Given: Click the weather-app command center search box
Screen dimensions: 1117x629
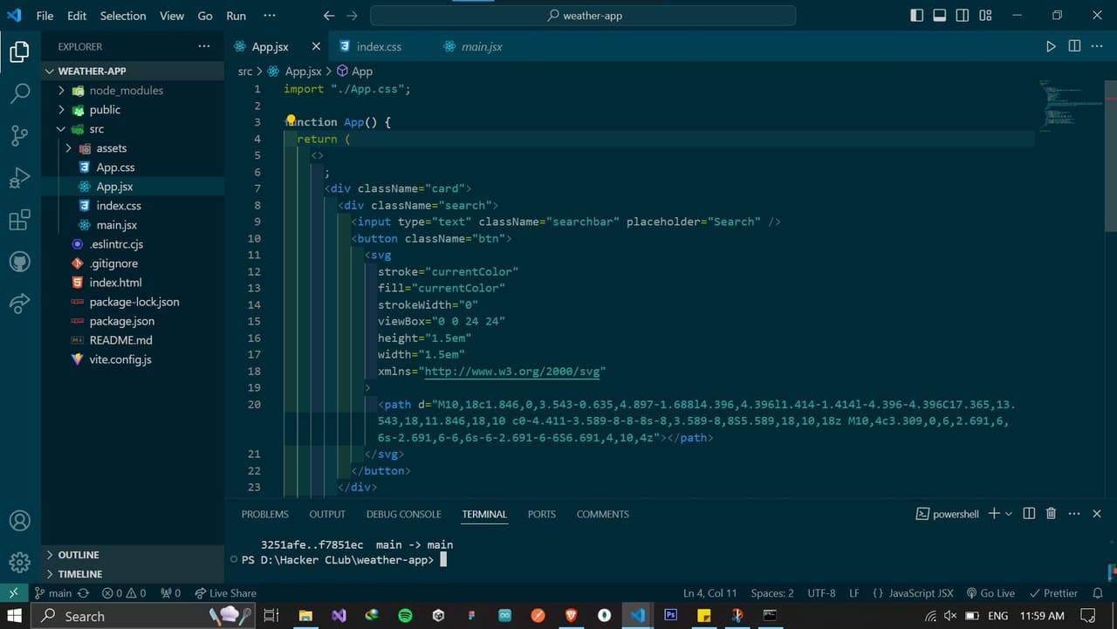Looking at the screenshot, I should [583, 16].
